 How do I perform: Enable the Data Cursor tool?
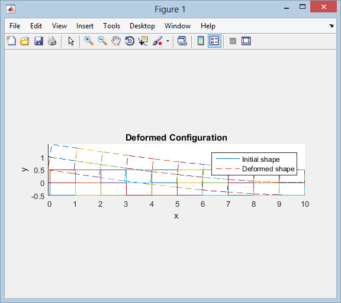click(x=143, y=41)
